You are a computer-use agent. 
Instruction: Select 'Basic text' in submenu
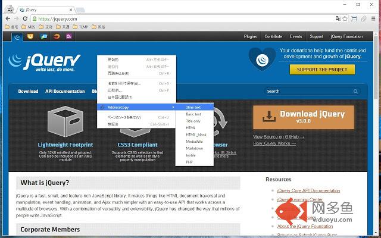coord(195,114)
